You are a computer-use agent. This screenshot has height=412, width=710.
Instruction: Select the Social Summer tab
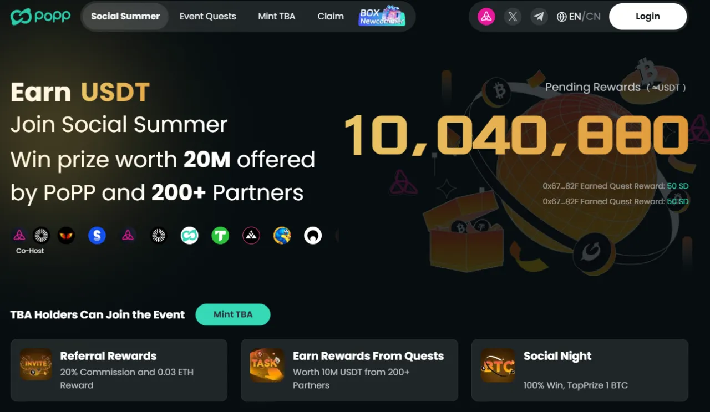pyautogui.click(x=125, y=17)
